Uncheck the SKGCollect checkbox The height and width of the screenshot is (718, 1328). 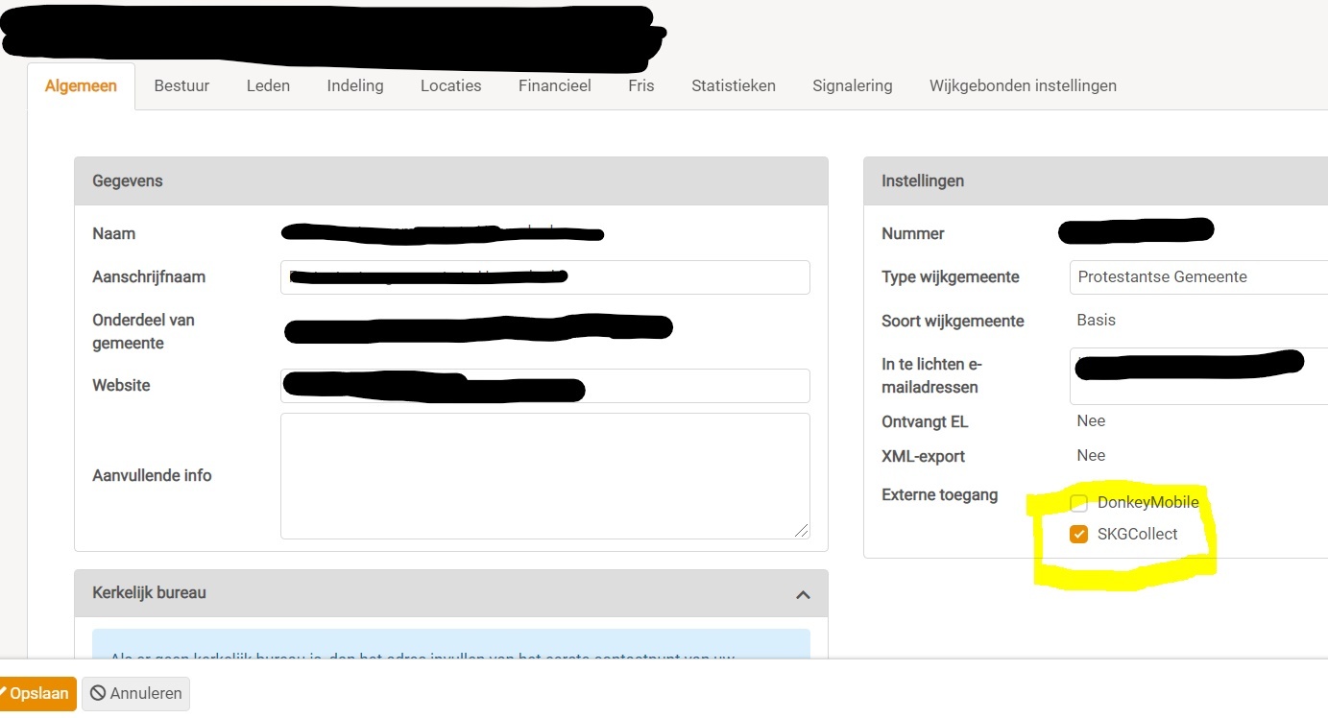click(x=1079, y=535)
